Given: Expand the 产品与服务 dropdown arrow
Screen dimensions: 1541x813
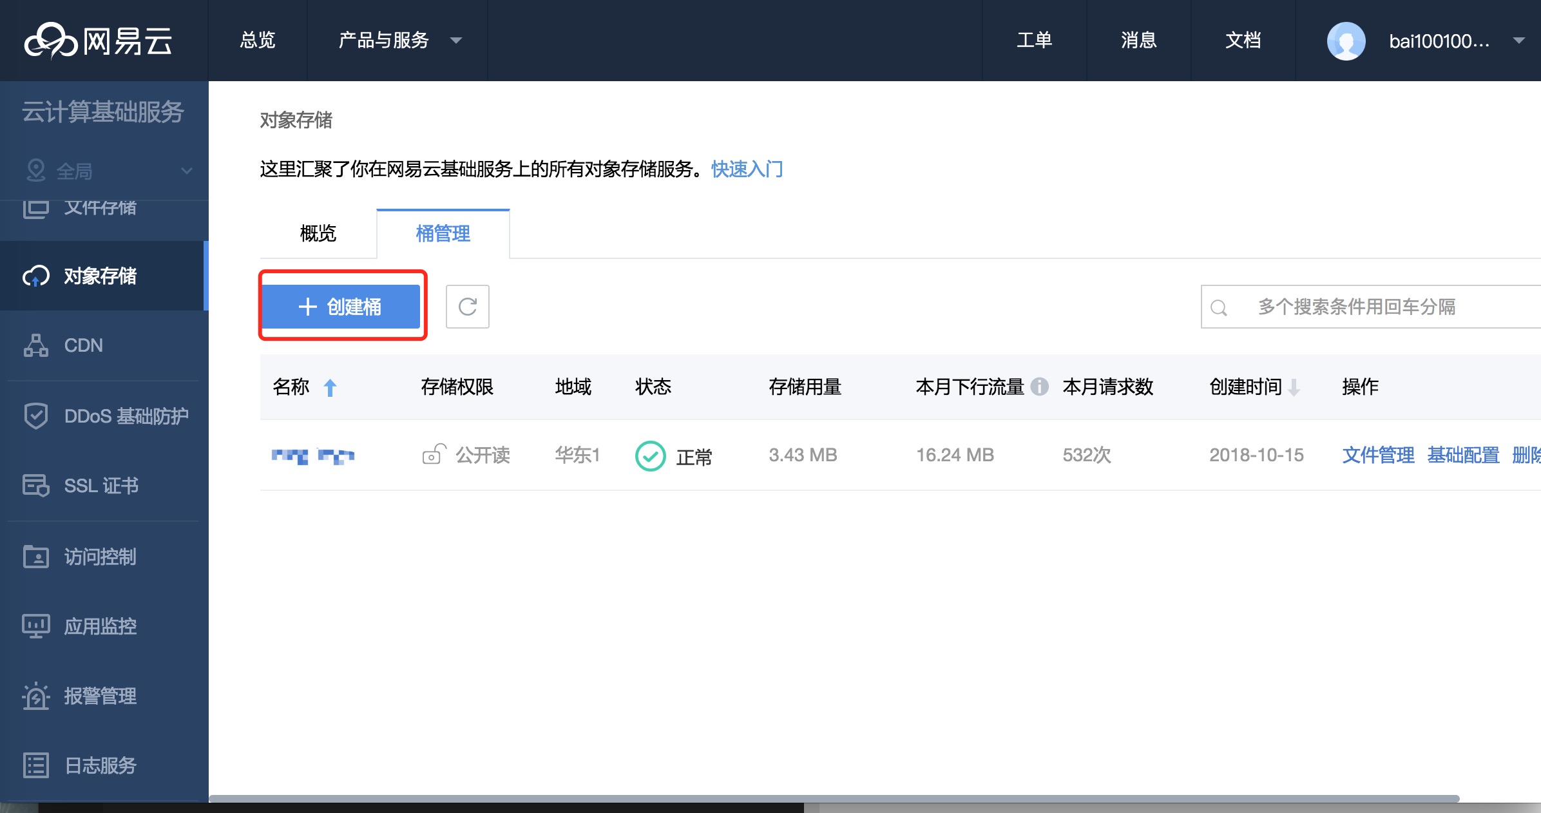Looking at the screenshot, I should pyautogui.click(x=456, y=41).
